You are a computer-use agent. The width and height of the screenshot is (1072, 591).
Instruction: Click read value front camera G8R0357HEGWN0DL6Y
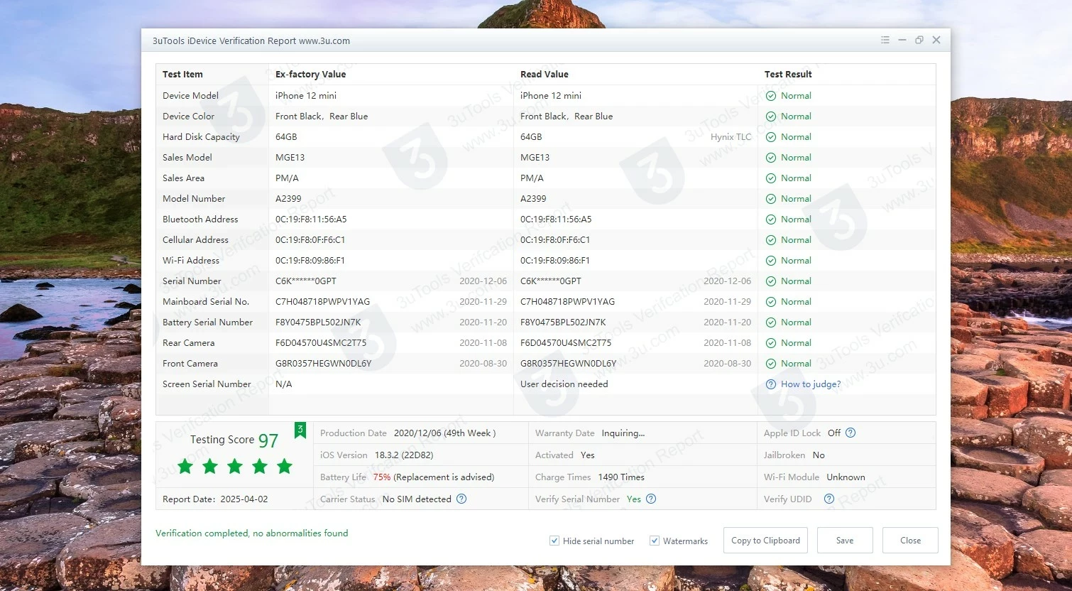tap(569, 364)
